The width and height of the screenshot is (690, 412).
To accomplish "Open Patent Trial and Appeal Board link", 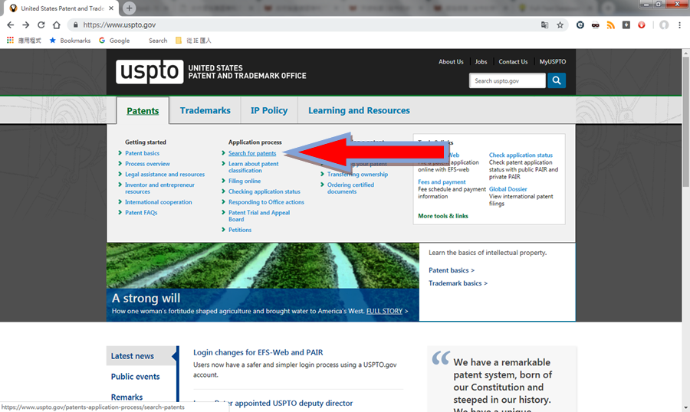I will point(259,216).
